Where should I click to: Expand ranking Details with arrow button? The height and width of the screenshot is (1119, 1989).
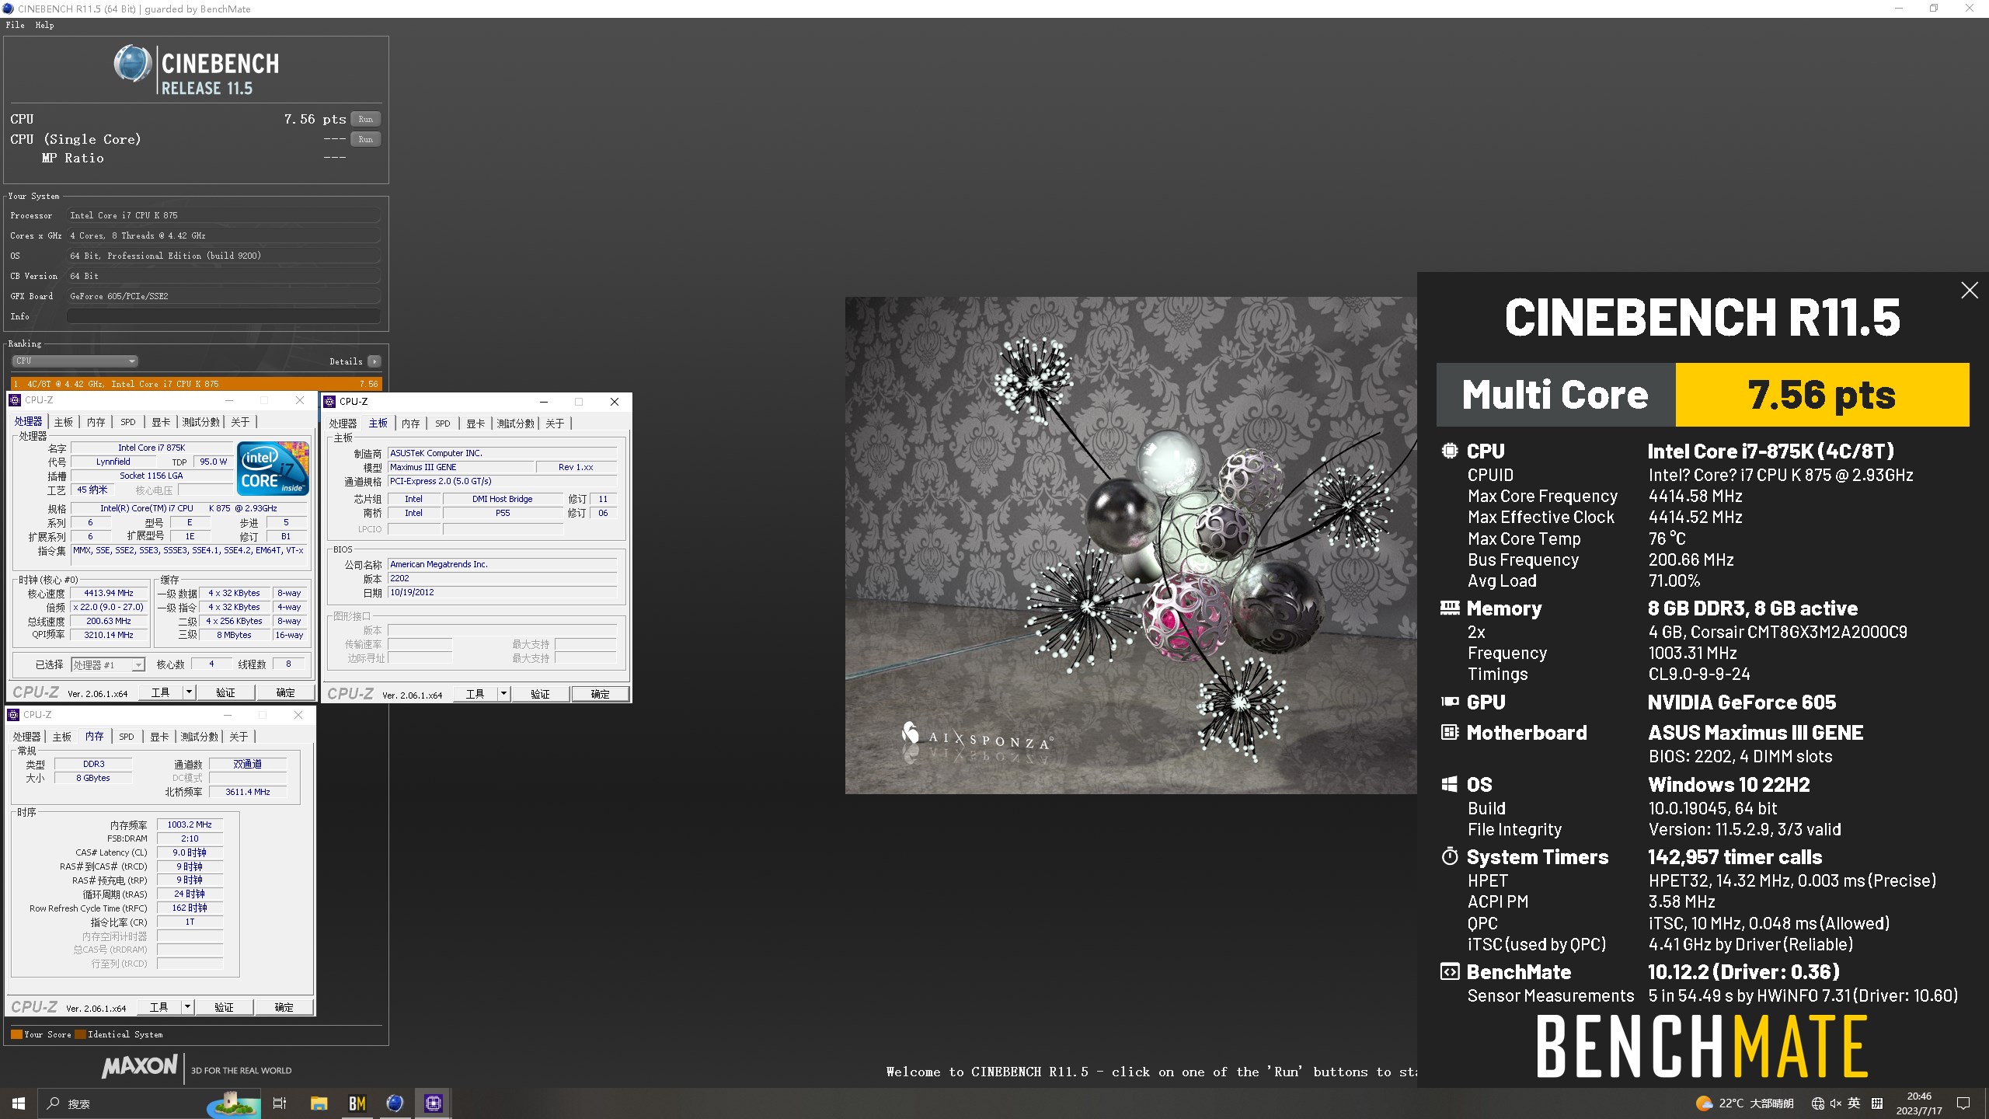pos(374,361)
